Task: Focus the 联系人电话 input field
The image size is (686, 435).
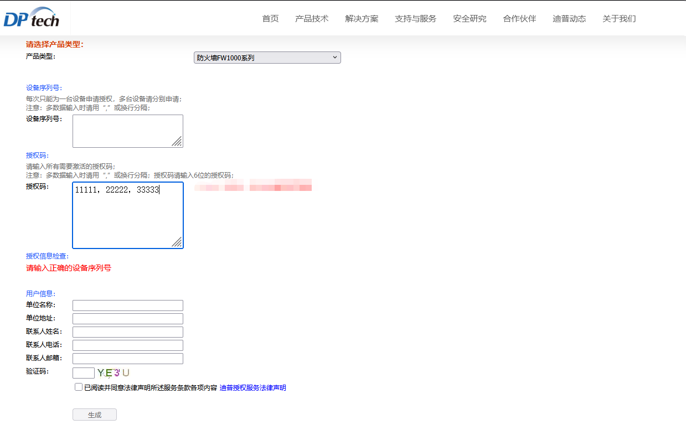Action: point(128,345)
